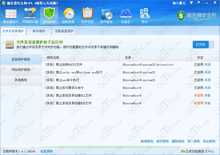Select row 禁止劫持HOSTS文件

click(131, 65)
